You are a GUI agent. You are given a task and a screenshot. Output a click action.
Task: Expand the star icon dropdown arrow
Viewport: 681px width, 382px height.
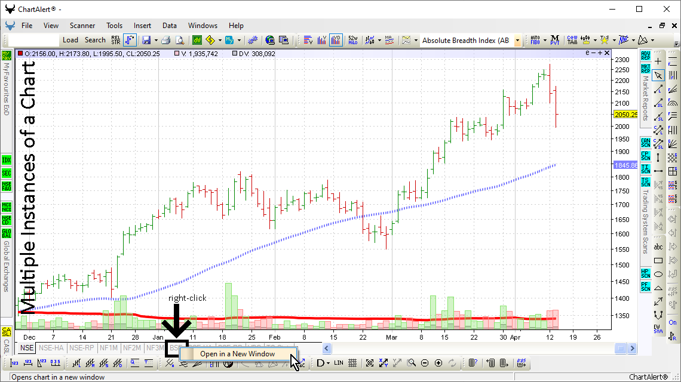click(614, 41)
